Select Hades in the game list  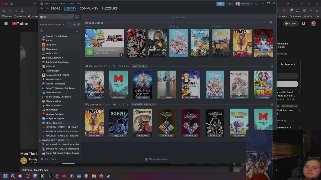pos(49,40)
